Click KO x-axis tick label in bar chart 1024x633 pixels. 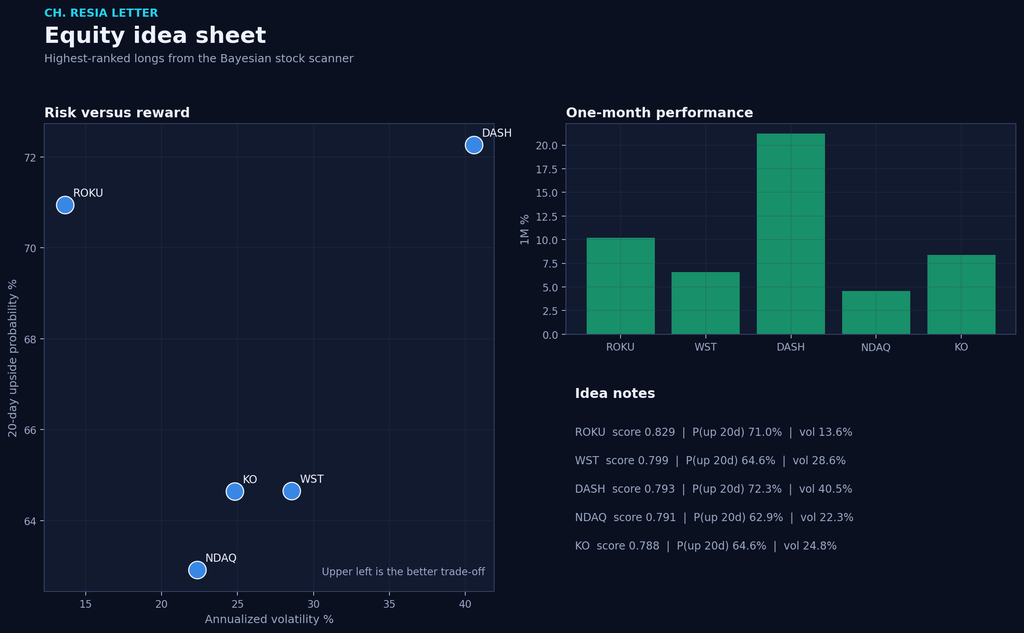[961, 347]
